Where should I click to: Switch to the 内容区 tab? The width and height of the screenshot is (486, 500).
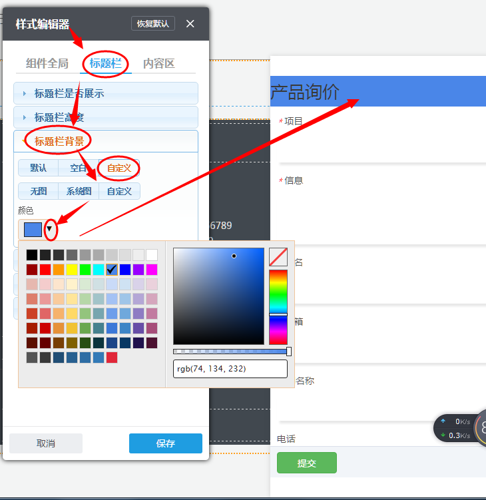point(159,64)
